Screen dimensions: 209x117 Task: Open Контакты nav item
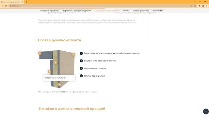[157, 11]
